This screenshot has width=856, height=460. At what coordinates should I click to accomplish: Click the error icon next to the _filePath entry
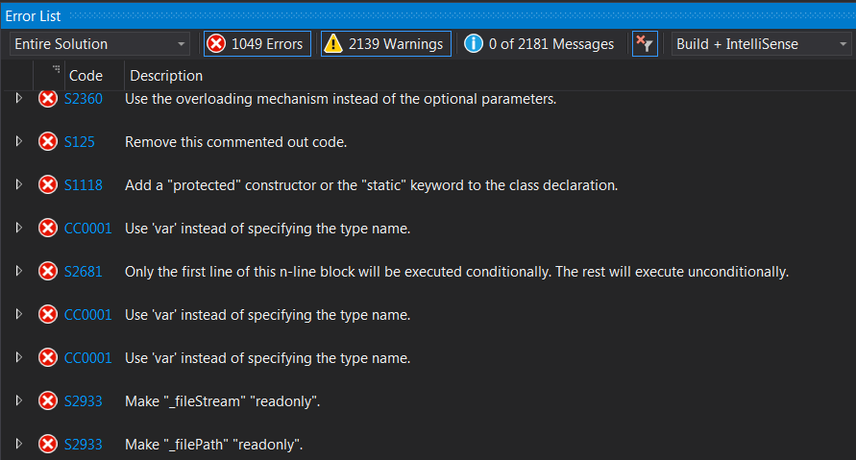point(47,445)
